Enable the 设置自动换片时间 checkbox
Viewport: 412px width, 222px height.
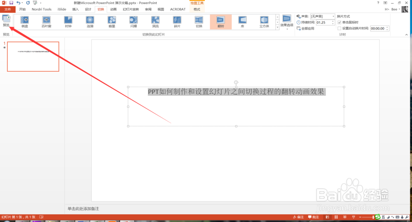click(339, 28)
